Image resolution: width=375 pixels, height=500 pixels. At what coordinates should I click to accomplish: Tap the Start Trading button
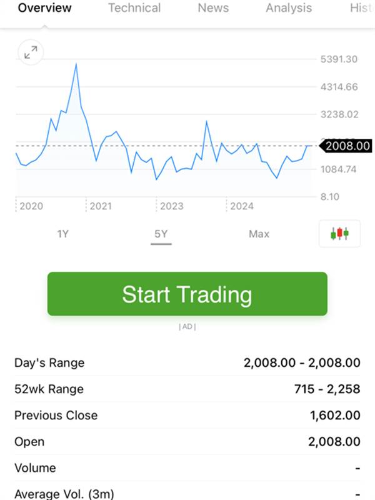[x=187, y=294]
